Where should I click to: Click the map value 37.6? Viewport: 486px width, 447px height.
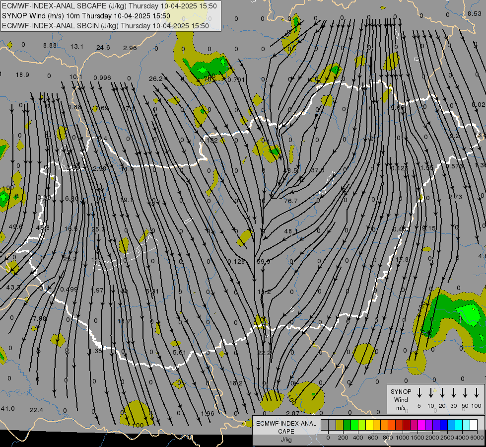318,170
